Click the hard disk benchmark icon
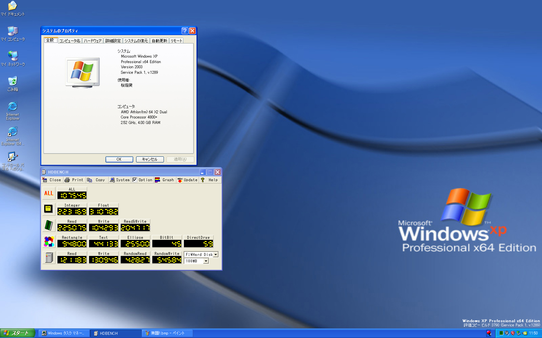This screenshot has height=338, width=542. 49,258
